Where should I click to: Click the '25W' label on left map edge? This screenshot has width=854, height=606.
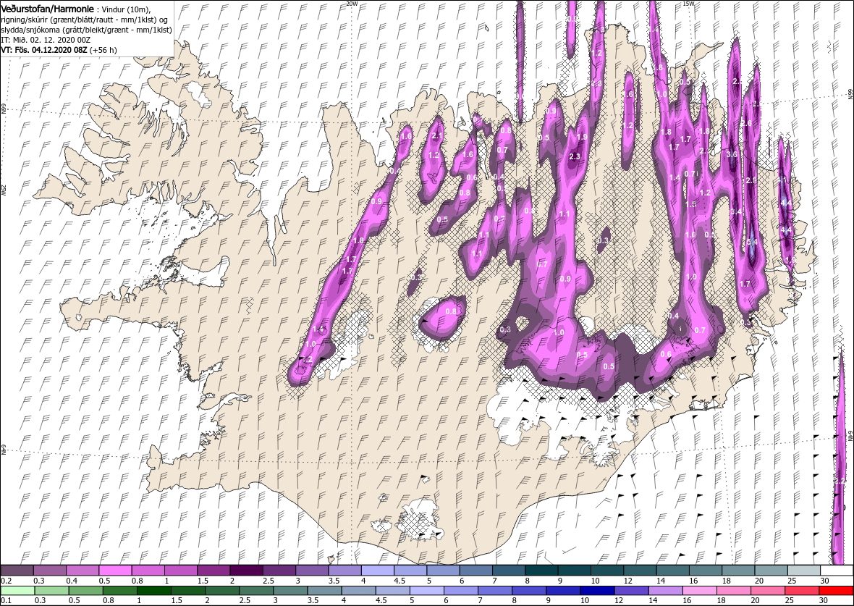click(4, 189)
